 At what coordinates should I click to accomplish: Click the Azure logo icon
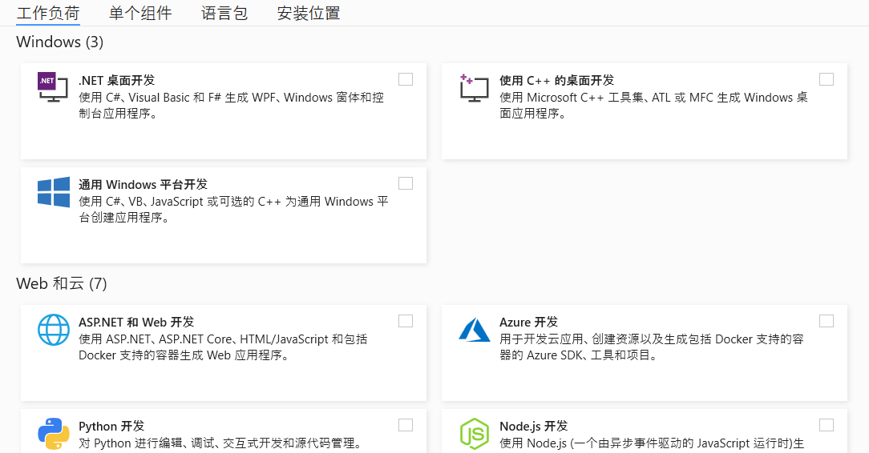[x=475, y=330]
